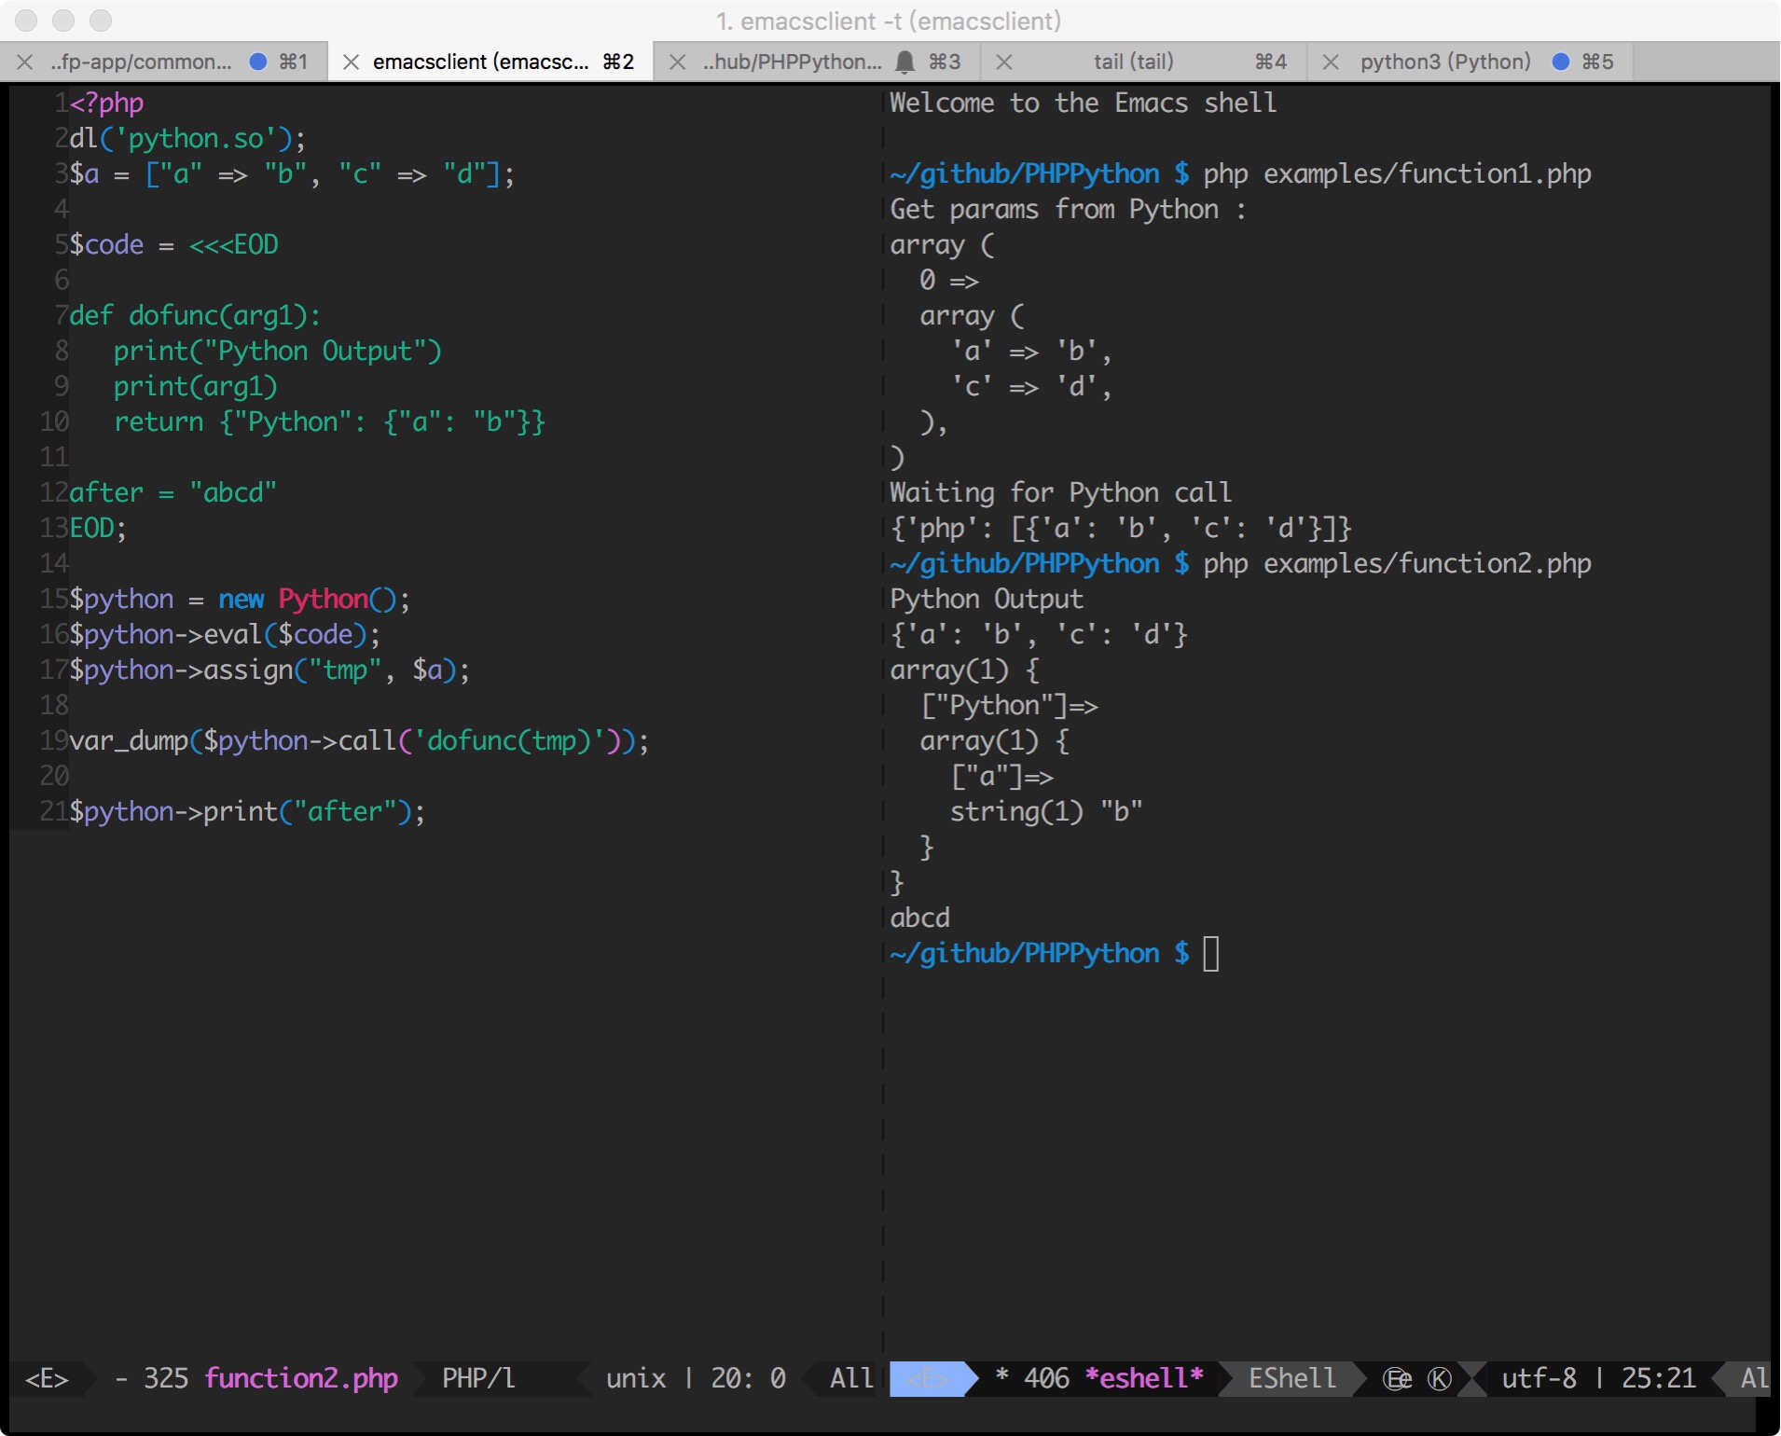This screenshot has width=1781, height=1436.
Task: Toggle the buffer-modified dash before 325
Action: (122, 1378)
